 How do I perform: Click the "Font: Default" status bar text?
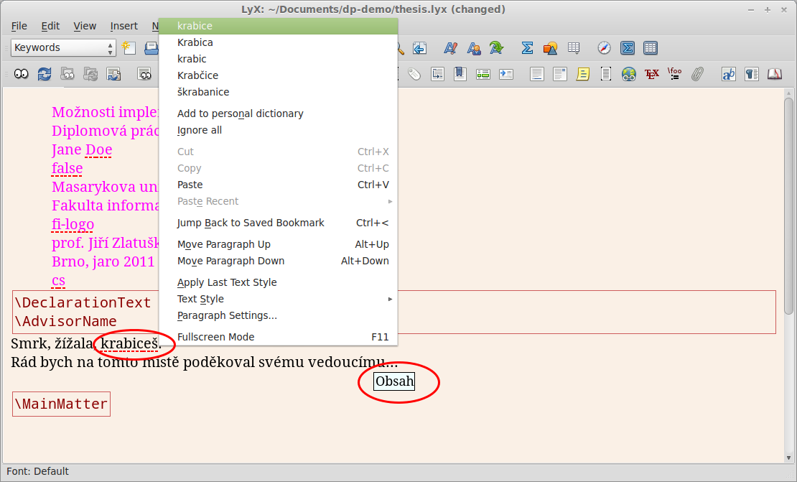pyautogui.click(x=37, y=471)
